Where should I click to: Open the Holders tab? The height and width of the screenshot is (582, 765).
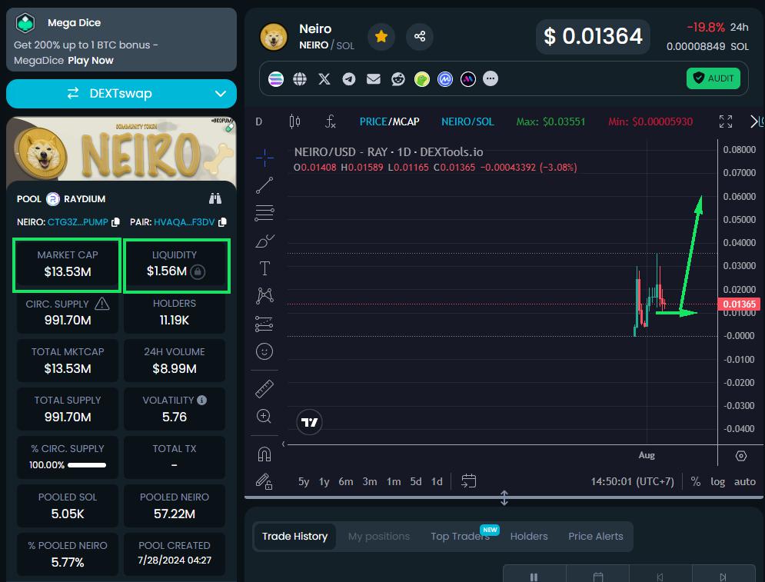529,536
